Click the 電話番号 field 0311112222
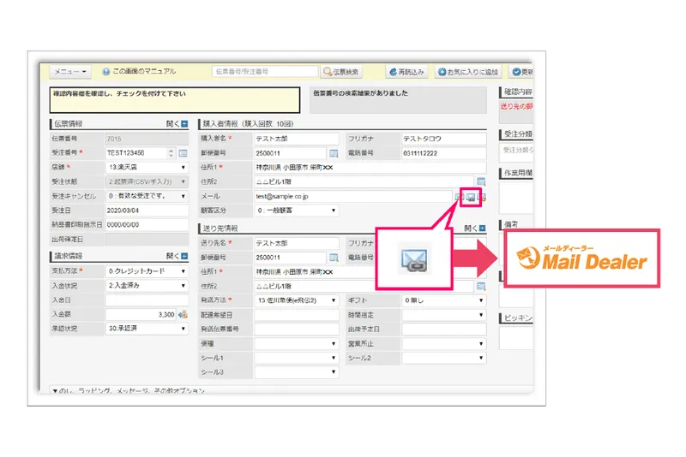686x457 pixels. (444, 153)
